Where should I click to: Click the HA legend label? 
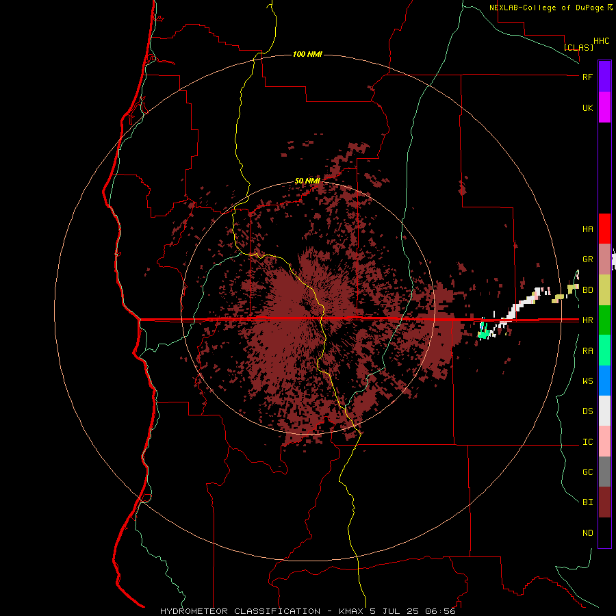click(587, 229)
